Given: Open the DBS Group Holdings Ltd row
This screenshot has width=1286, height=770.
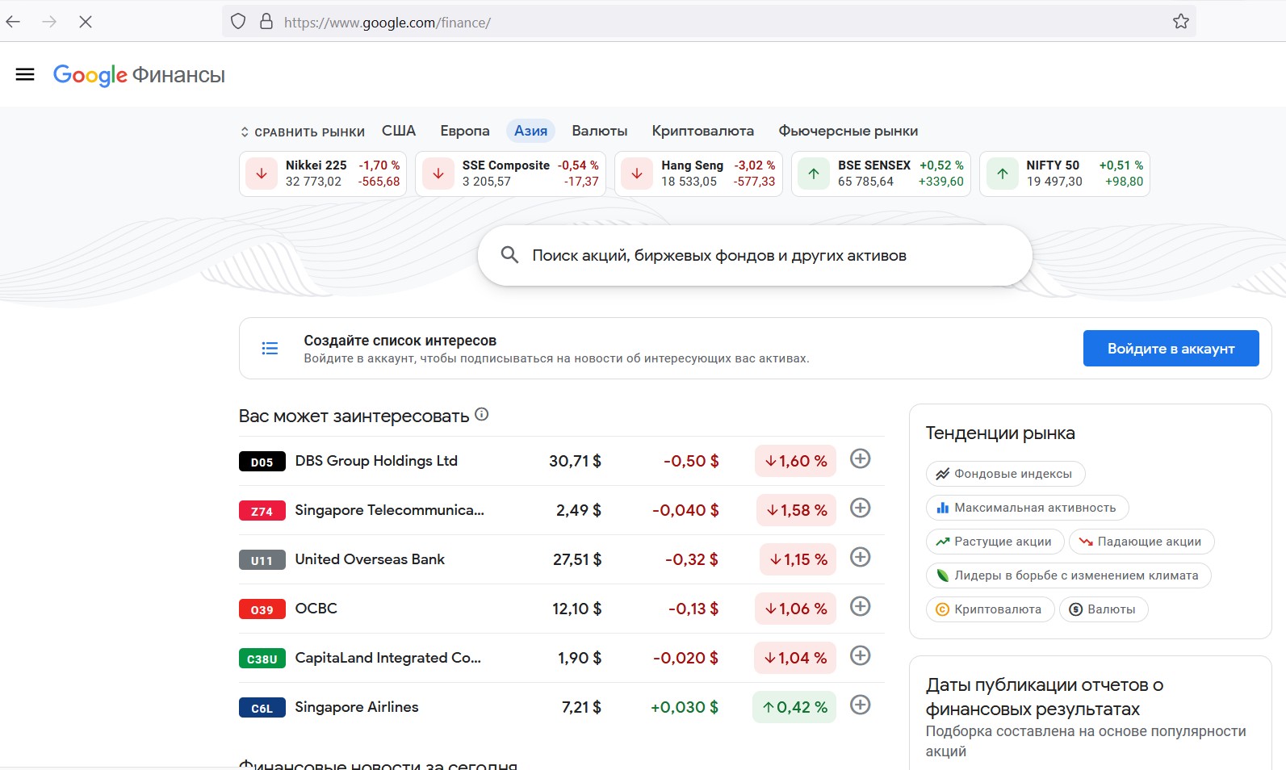Looking at the screenshot, I should coord(561,461).
